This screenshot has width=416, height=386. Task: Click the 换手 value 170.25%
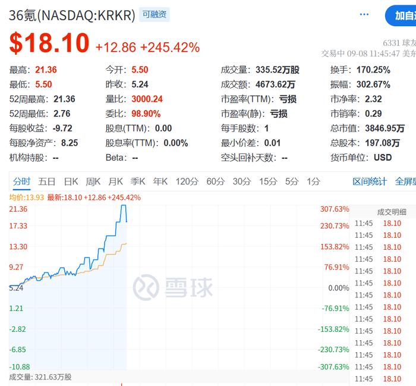(x=373, y=70)
